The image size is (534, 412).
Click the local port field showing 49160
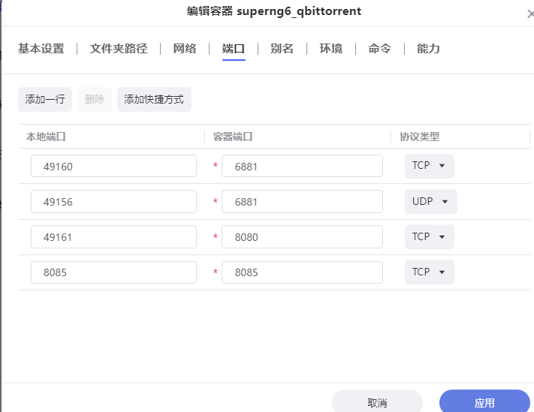click(113, 167)
